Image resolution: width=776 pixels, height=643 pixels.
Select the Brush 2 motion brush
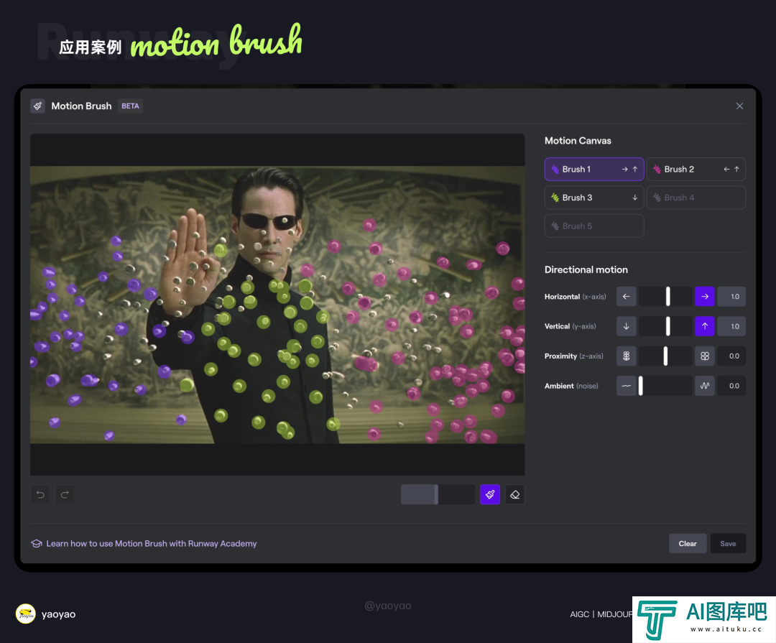coord(696,170)
